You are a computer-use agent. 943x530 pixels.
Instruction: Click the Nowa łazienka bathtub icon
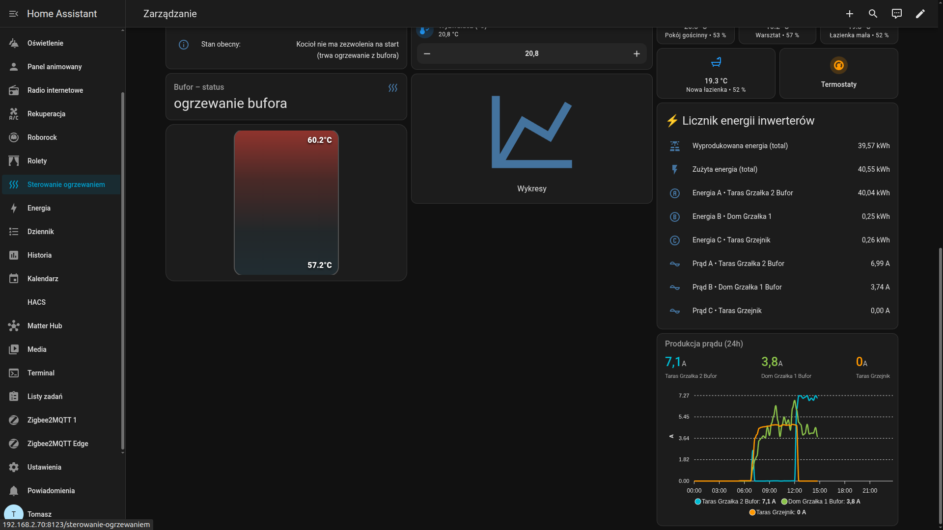[x=716, y=62]
